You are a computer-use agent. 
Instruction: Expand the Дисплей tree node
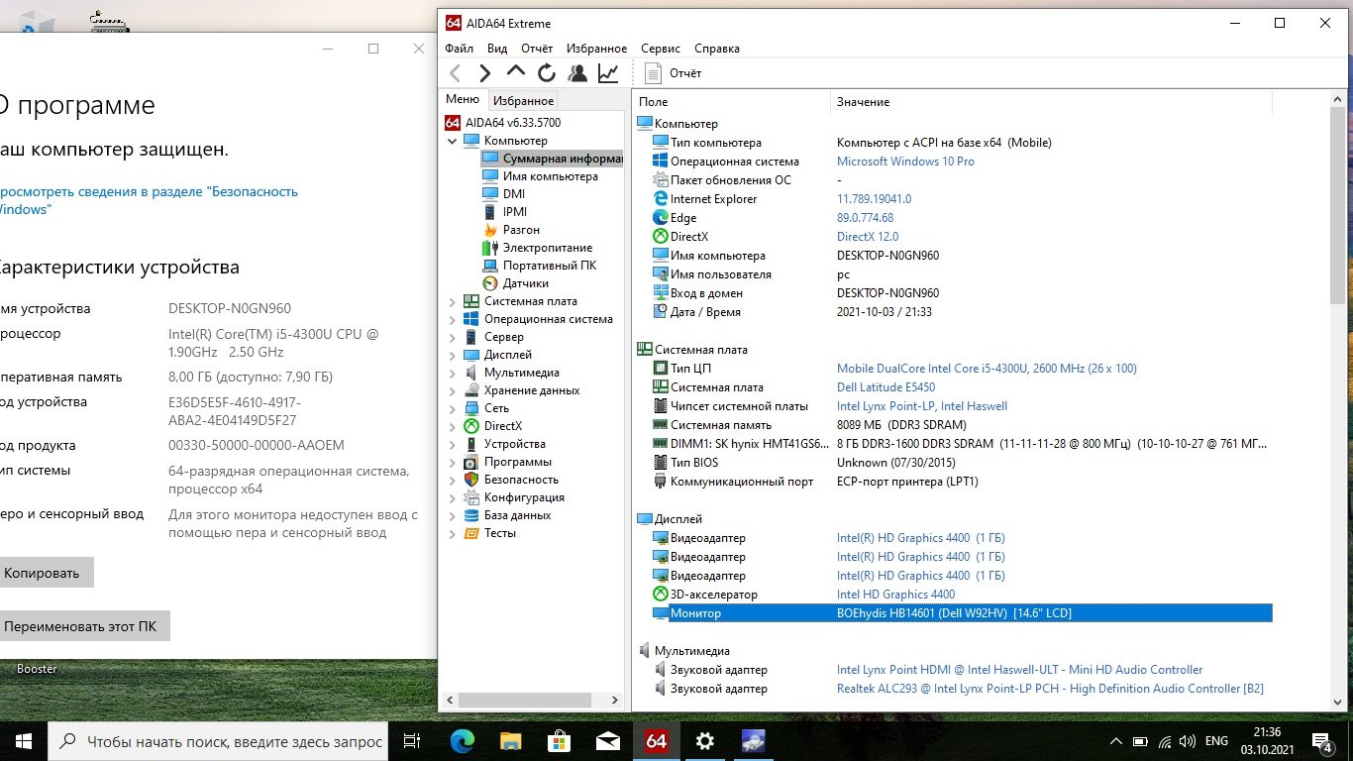coord(453,355)
